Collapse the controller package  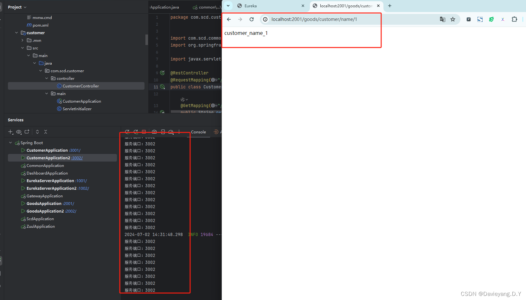47,78
